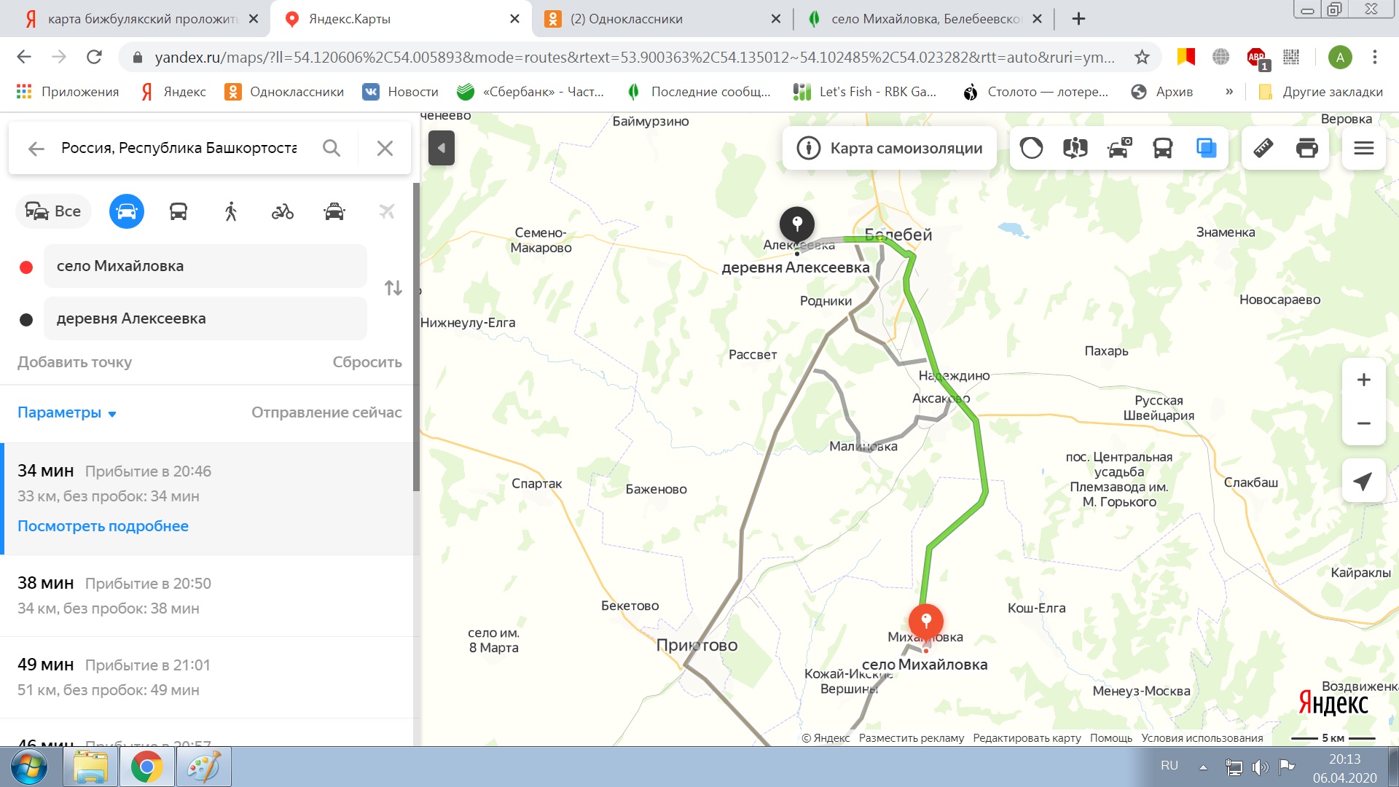Click Сбросить to reset route
Viewport: 1399px width, 787px height.
coord(367,362)
